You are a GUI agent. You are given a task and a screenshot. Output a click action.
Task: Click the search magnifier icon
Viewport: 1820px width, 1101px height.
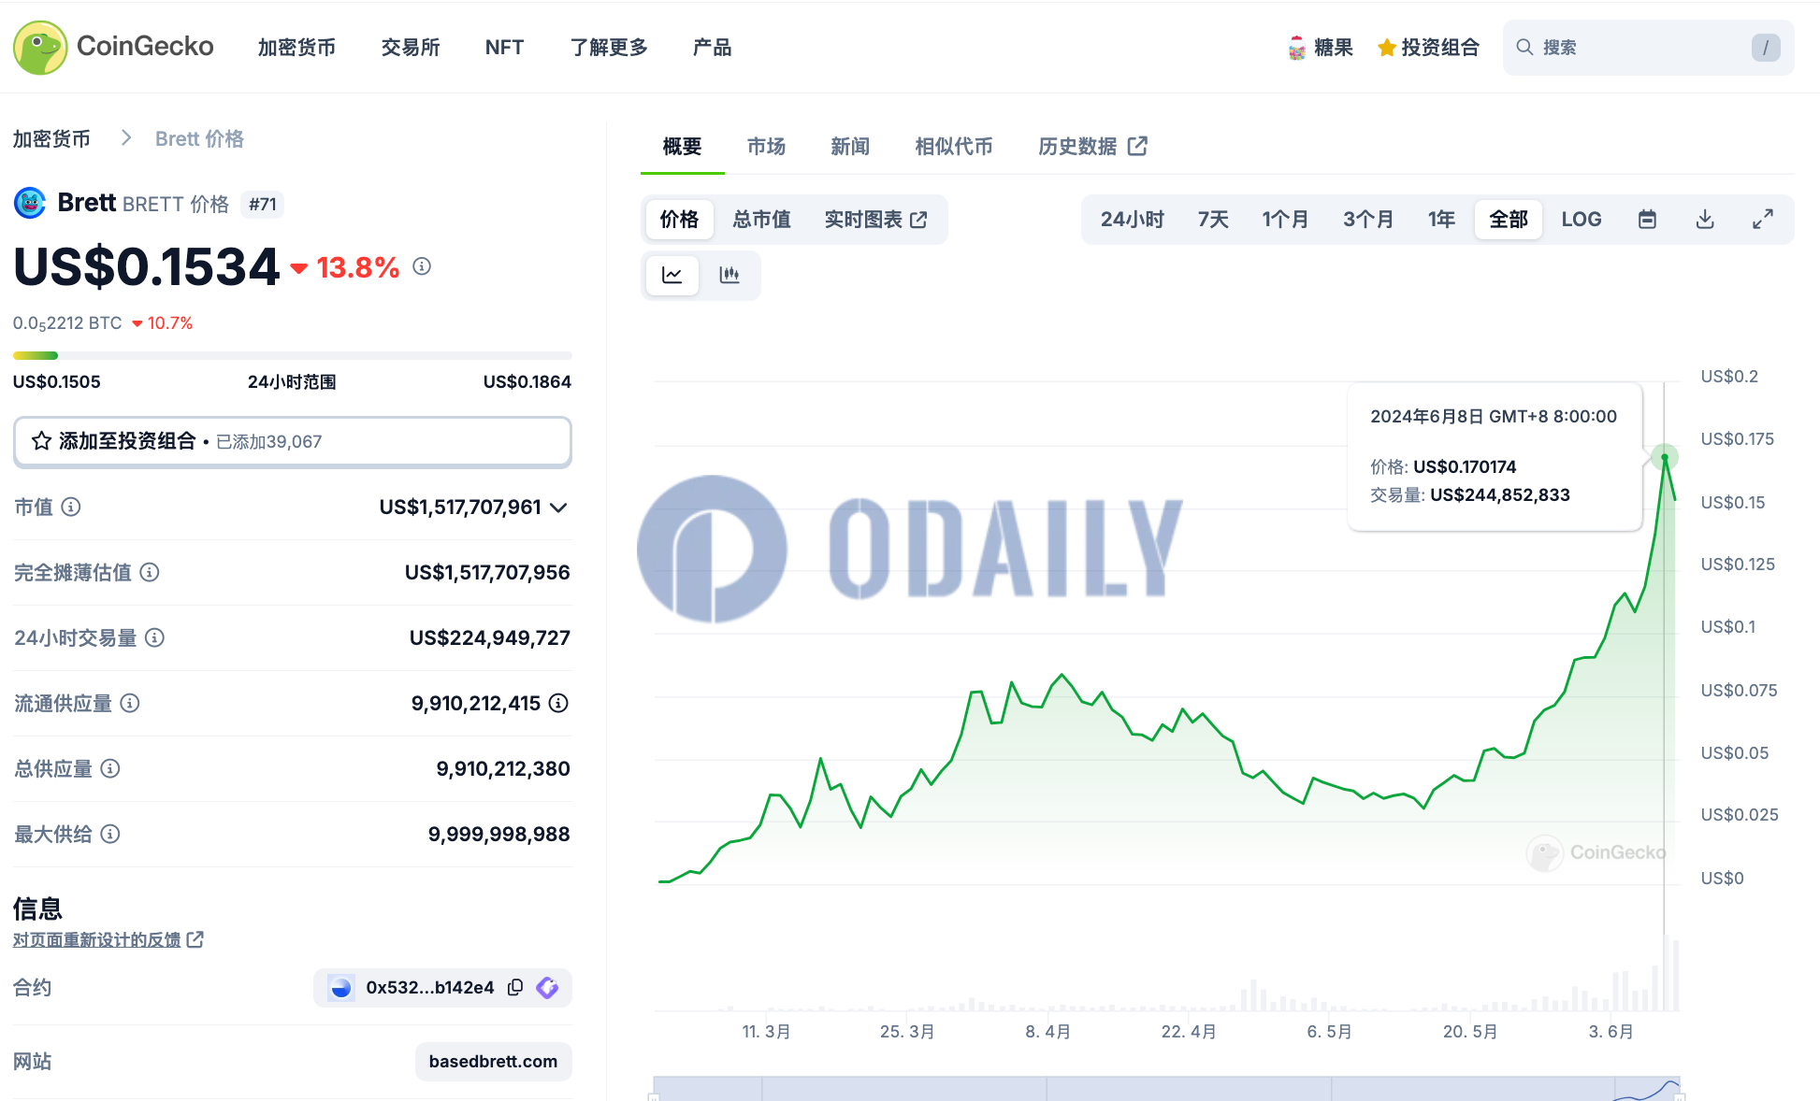click(1524, 47)
